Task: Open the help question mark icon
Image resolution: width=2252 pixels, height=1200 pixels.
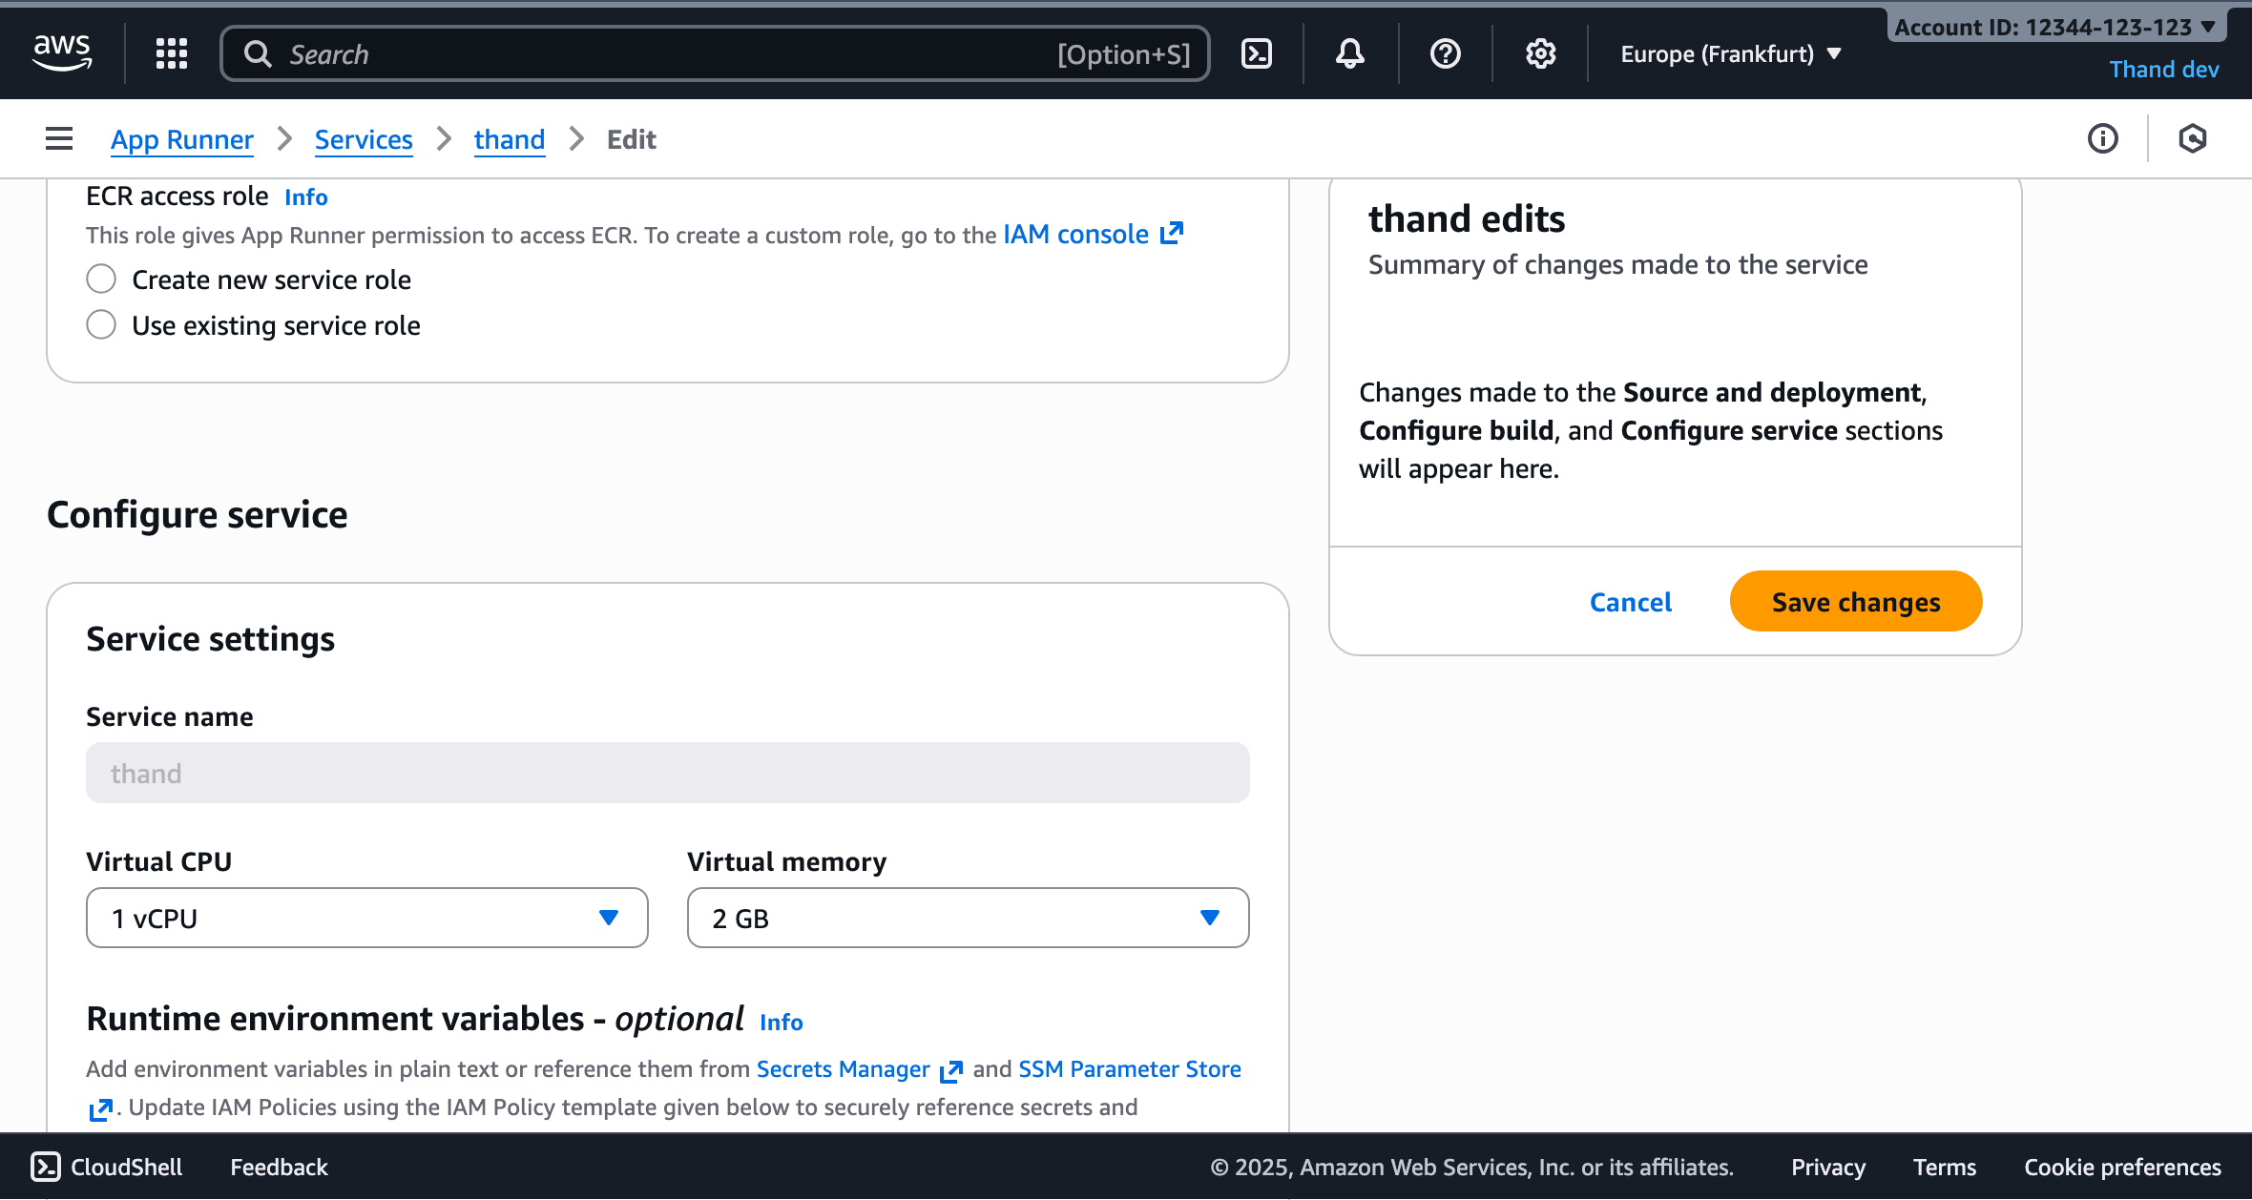Action: coord(1445,54)
